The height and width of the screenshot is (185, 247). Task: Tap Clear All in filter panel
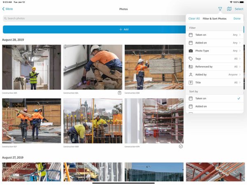click(x=194, y=18)
